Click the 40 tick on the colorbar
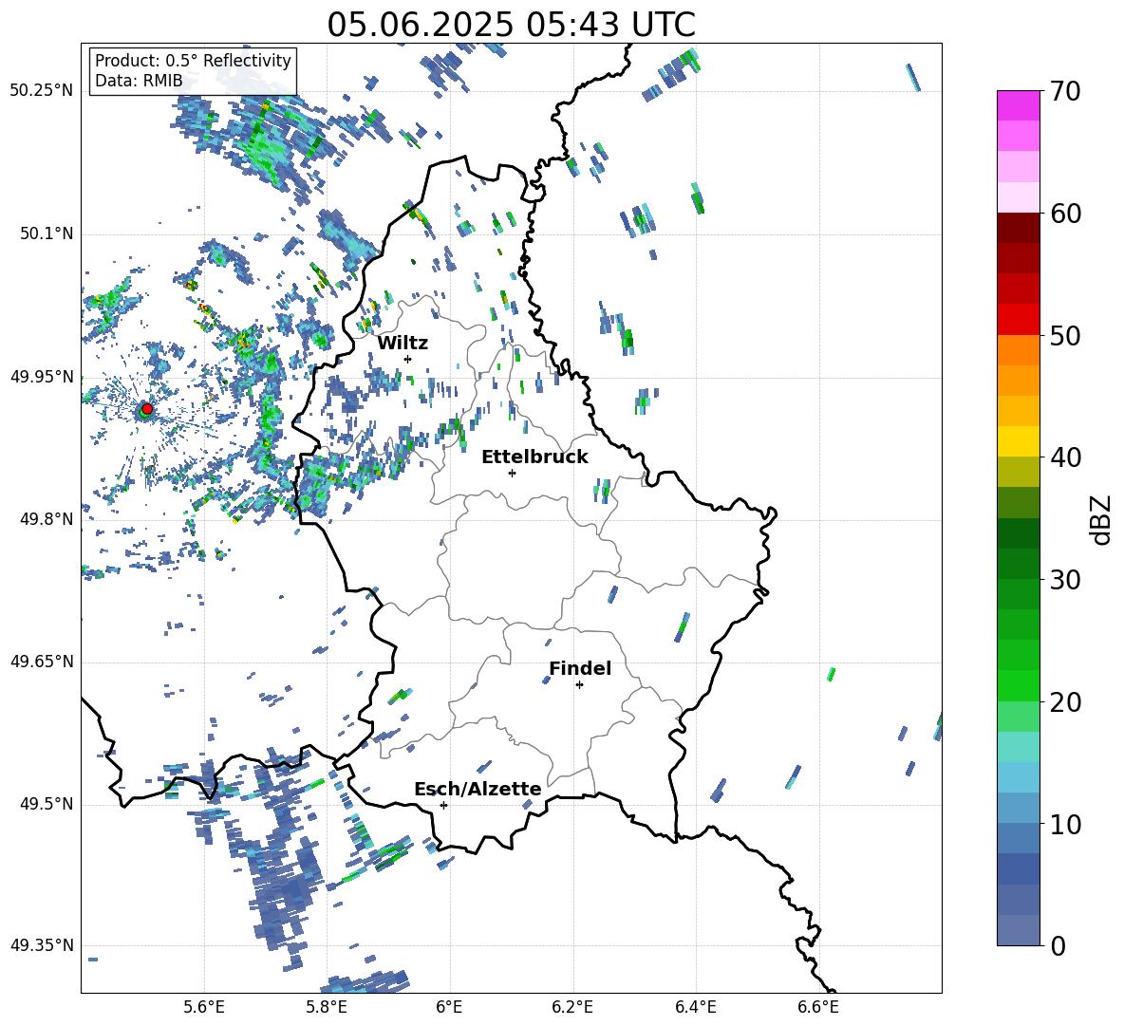Image resolution: width=1124 pixels, height=1026 pixels. click(x=1065, y=457)
